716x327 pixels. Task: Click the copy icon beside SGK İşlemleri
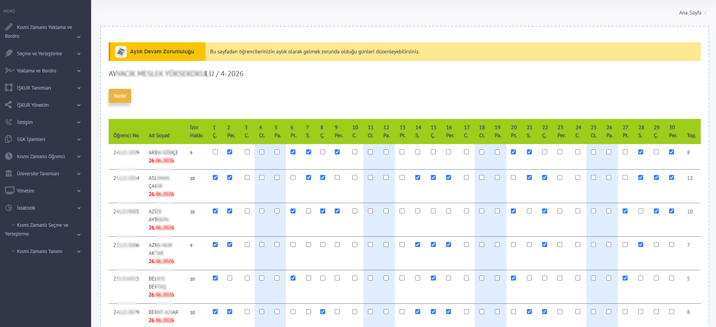tap(9, 139)
